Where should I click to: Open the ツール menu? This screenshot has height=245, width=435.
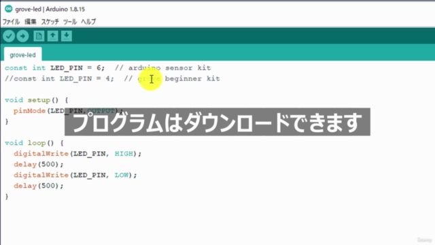70,22
